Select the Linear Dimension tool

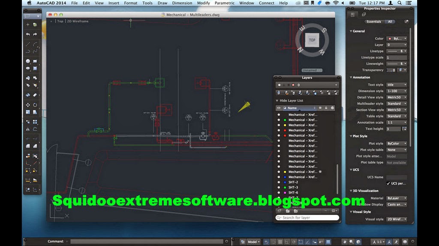click(28, 180)
